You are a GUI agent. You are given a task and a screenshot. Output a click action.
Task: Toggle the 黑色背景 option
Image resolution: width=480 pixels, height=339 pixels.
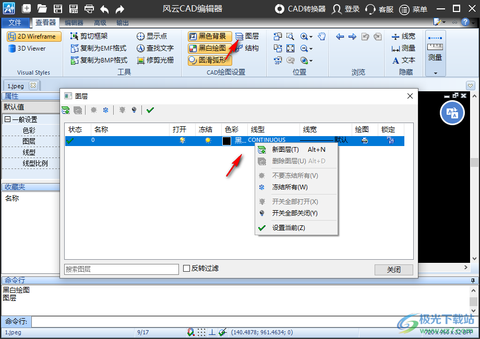click(210, 37)
